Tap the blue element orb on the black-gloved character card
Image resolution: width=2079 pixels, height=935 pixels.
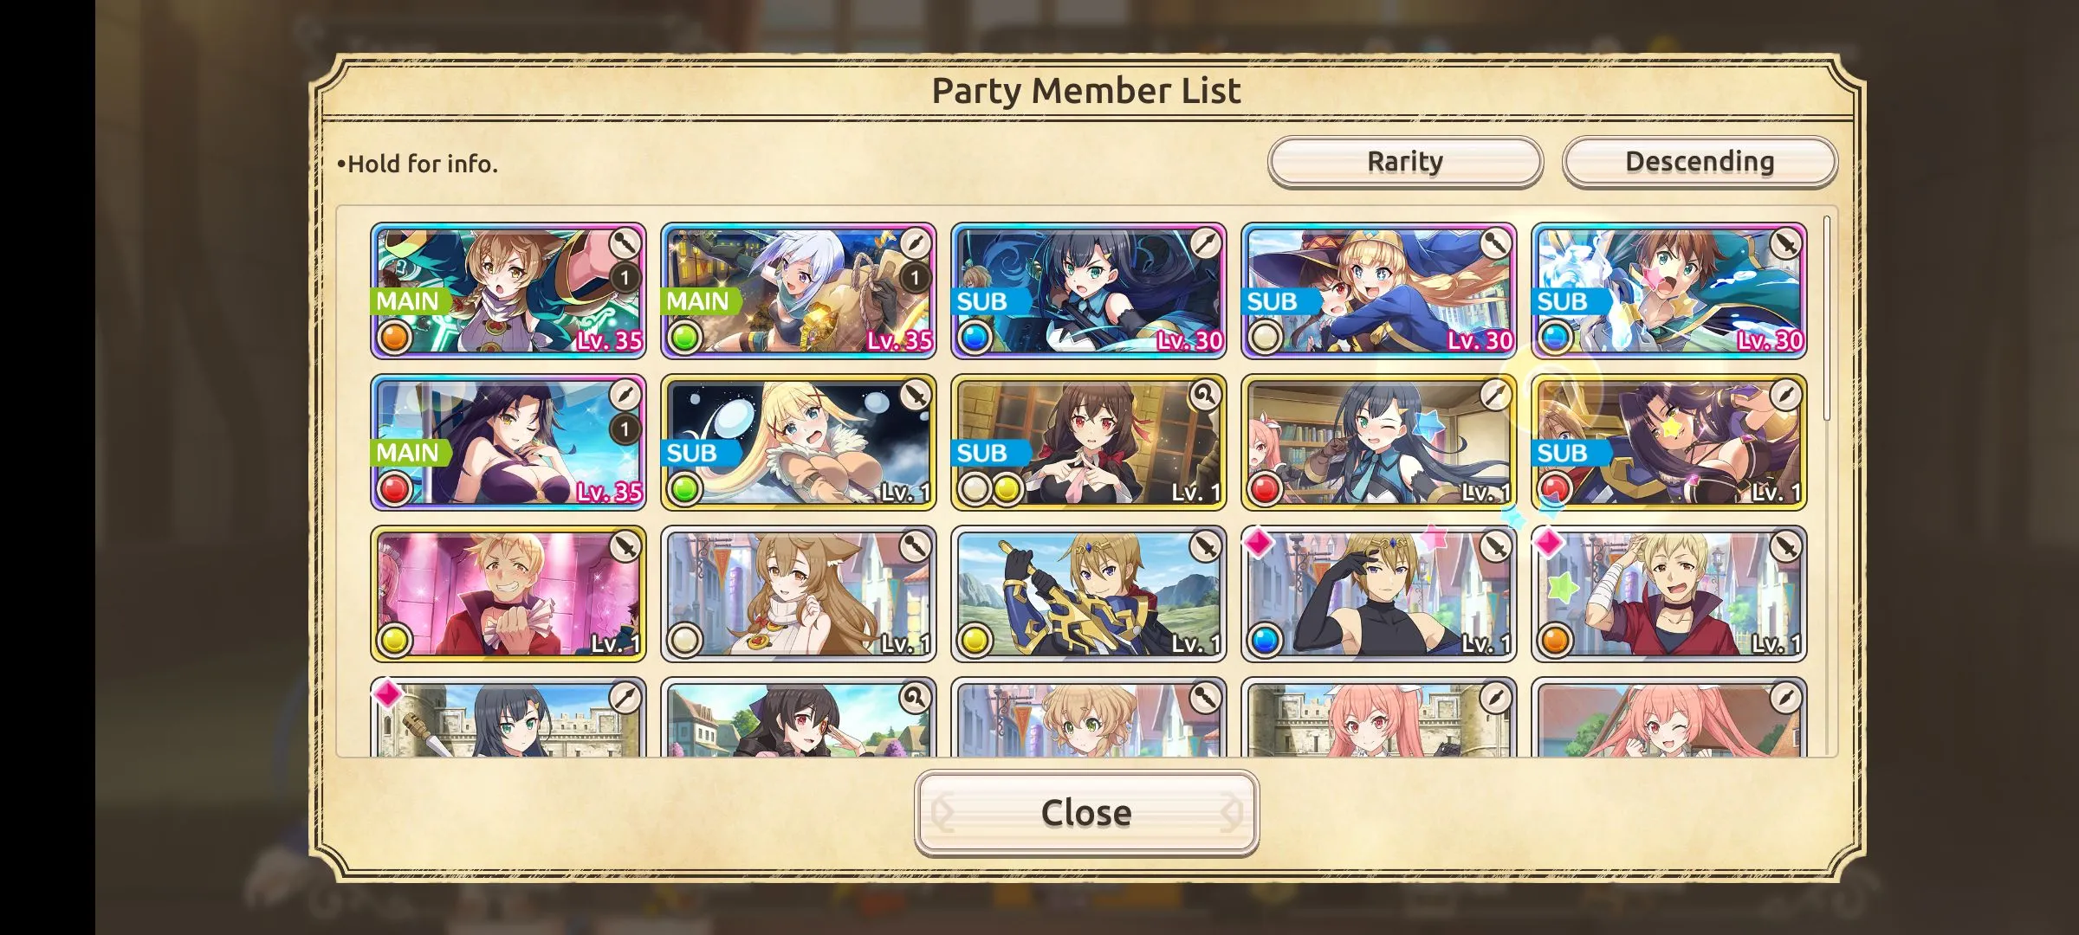pos(1266,641)
